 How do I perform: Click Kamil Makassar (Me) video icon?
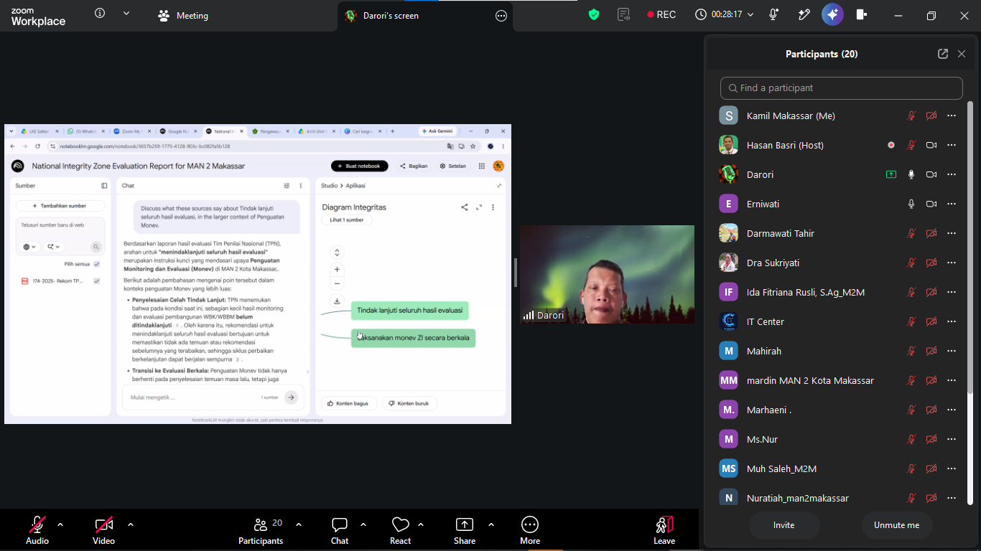pos(931,116)
